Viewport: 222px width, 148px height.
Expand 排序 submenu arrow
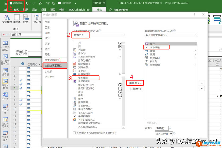click(x=120, y=99)
